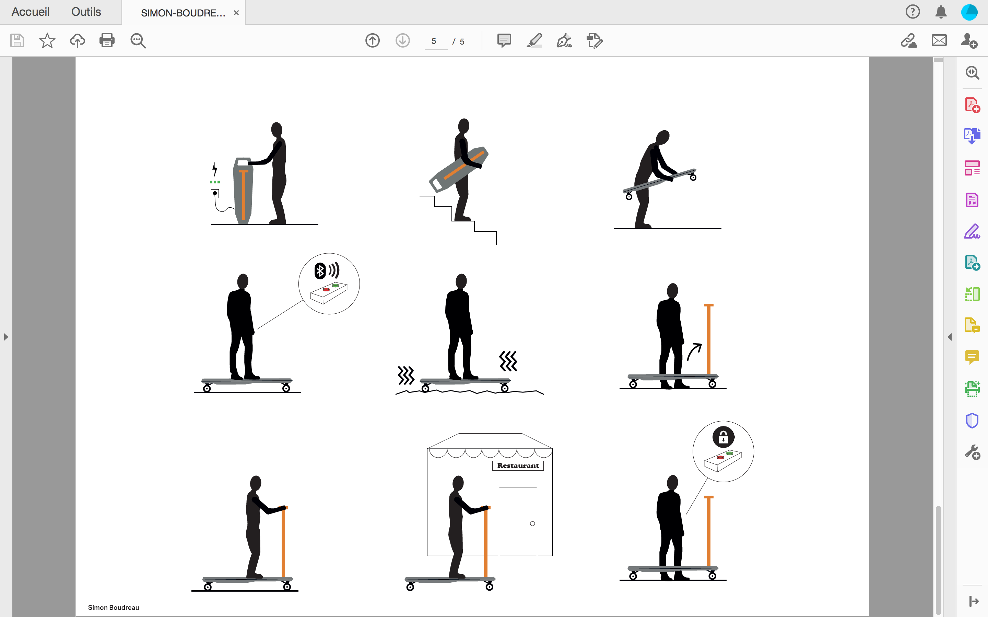Image resolution: width=988 pixels, height=617 pixels.
Task: Open the Sign document pen tool
Action: [x=564, y=40]
